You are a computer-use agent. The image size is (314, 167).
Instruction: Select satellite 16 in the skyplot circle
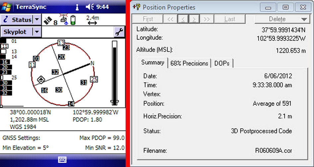coord(44,91)
